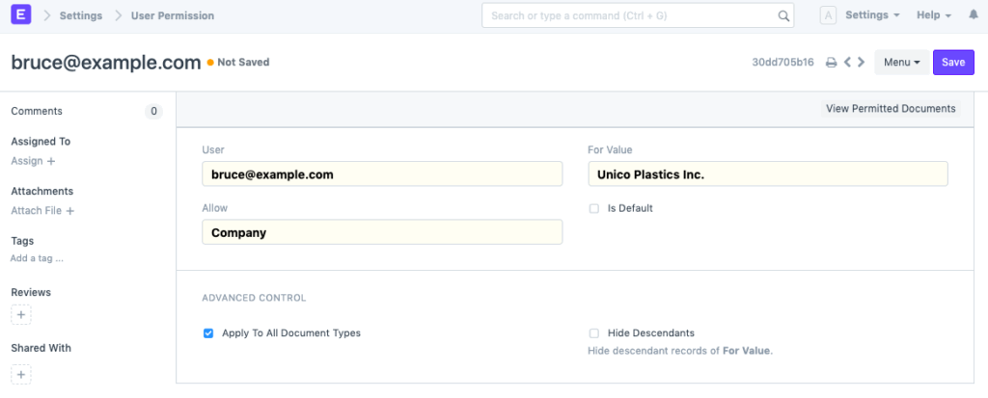The width and height of the screenshot is (988, 398).
Task: Click the print icon
Action: point(831,63)
